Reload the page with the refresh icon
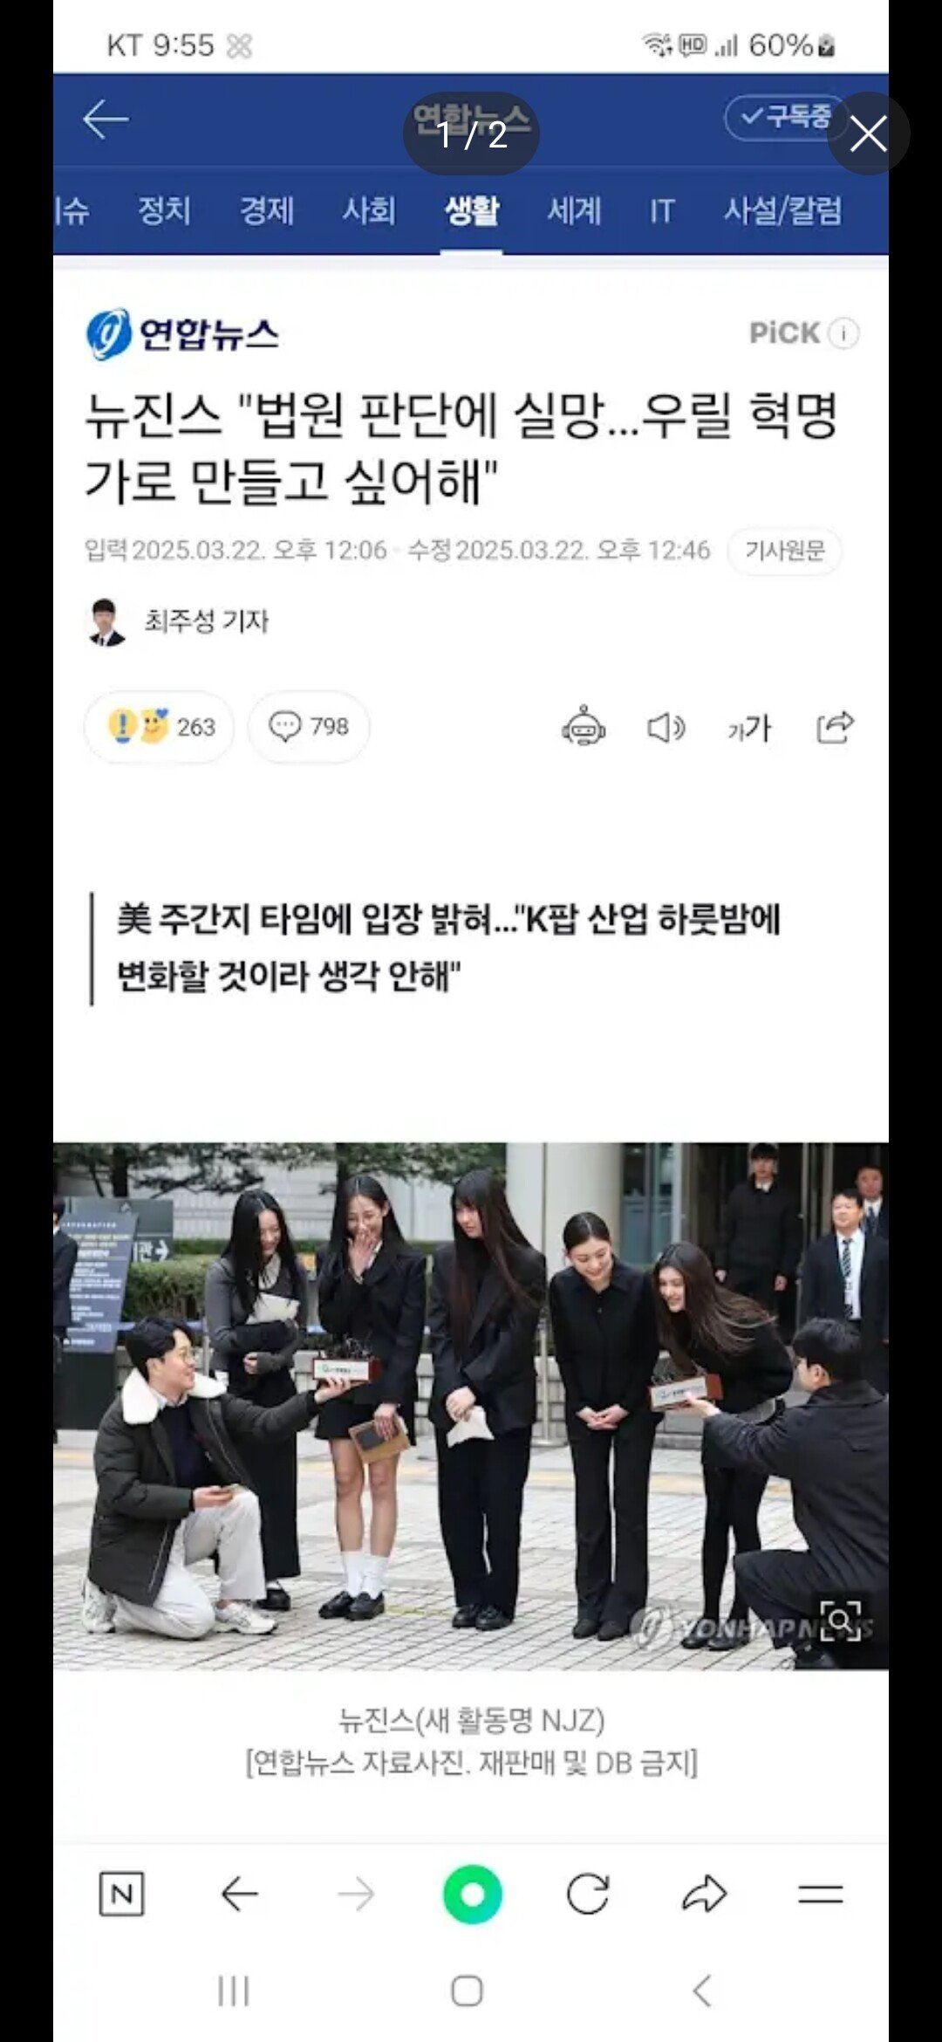942x2042 pixels. [588, 1894]
